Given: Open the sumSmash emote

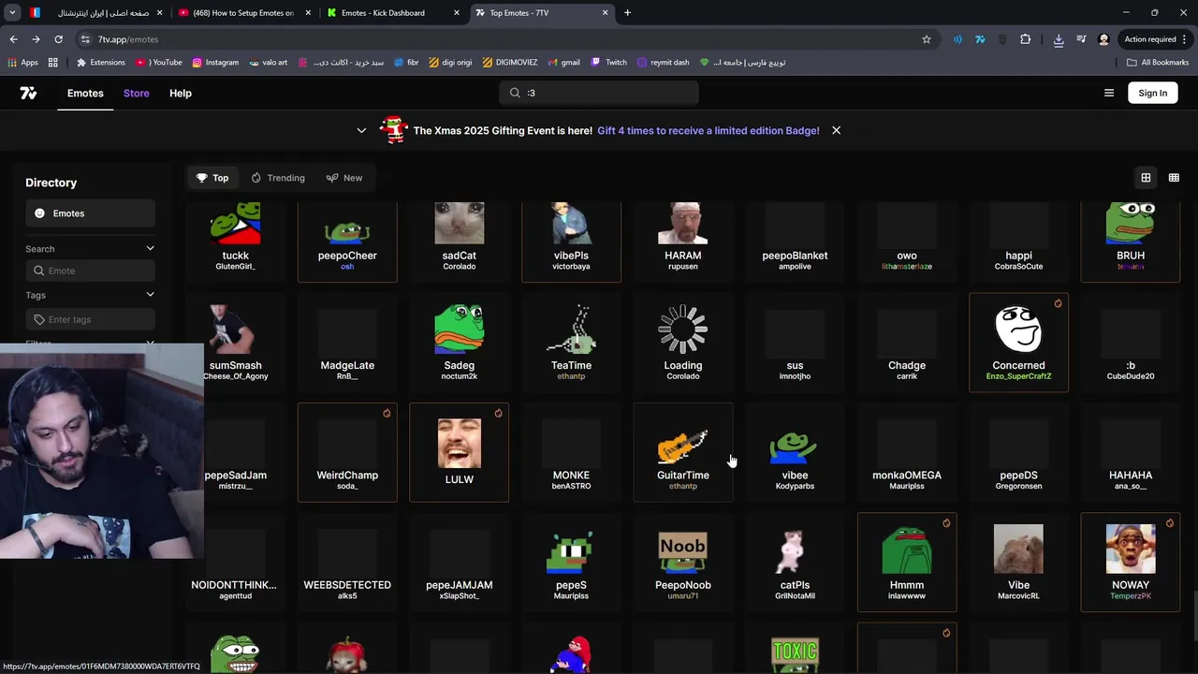Looking at the screenshot, I should 235,343.
